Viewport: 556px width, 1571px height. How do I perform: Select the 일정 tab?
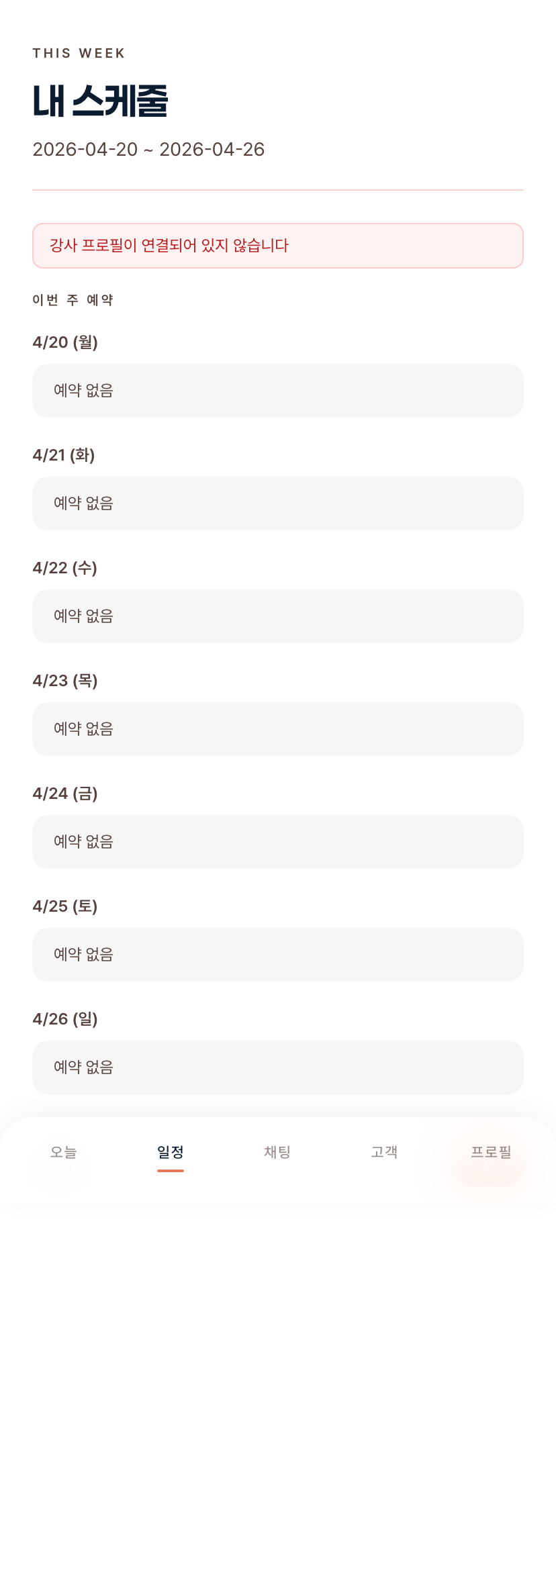[171, 1152]
